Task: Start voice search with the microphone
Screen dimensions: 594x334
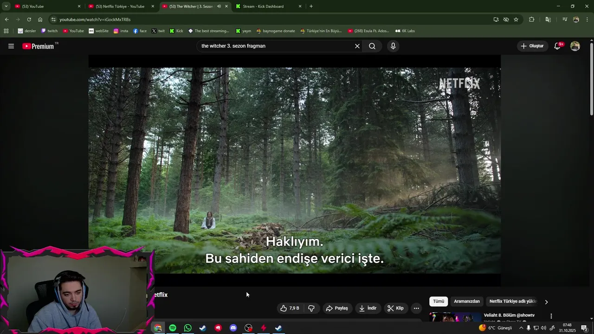Action: coord(393,46)
